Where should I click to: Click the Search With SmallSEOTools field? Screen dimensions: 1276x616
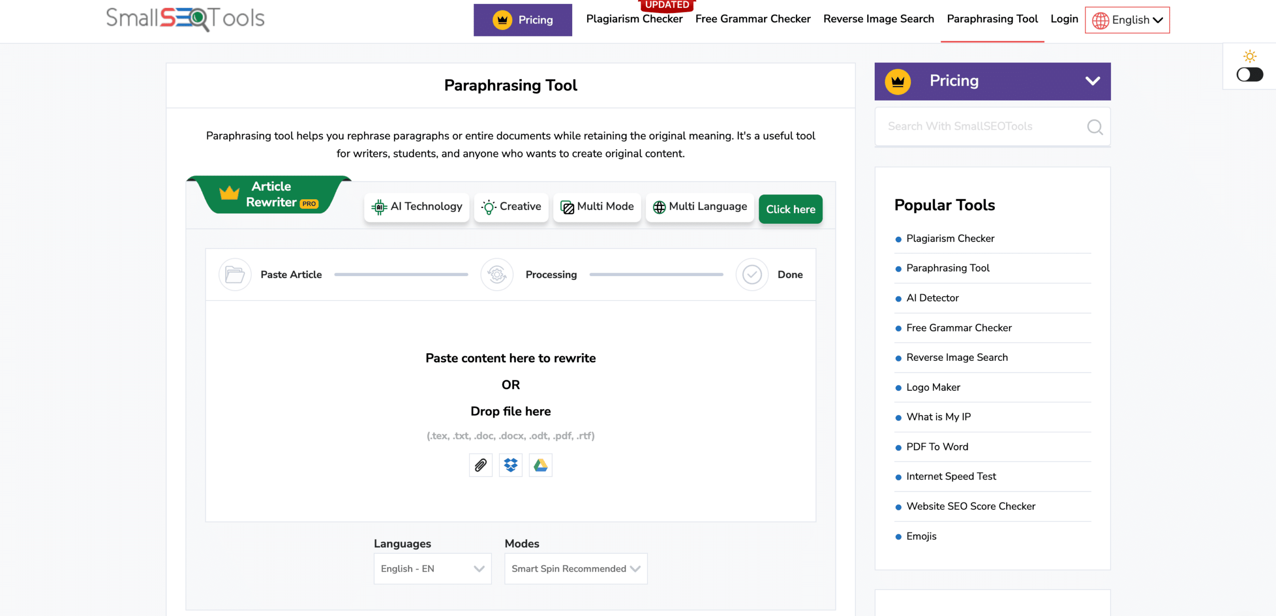pyautogui.click(x=979, y=127)
